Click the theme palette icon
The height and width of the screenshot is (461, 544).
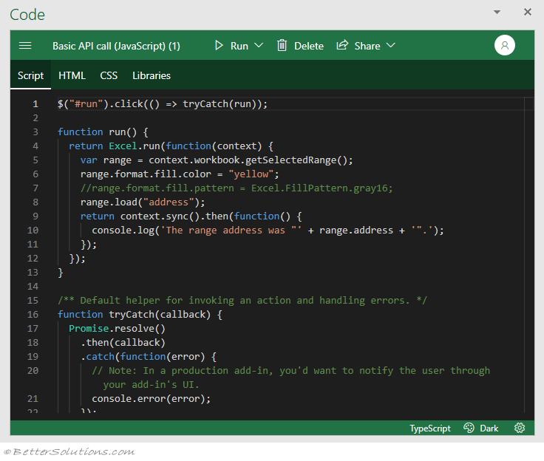(469, 428)
